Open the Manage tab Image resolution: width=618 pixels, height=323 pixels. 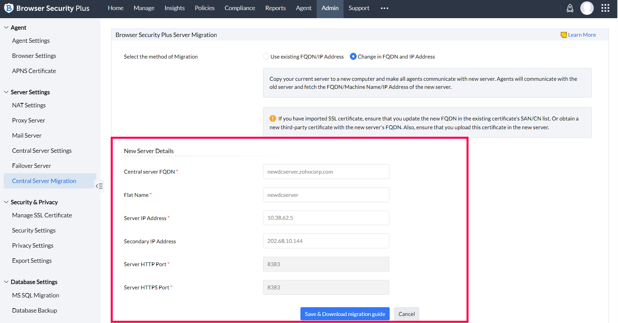tap(144, 8)
